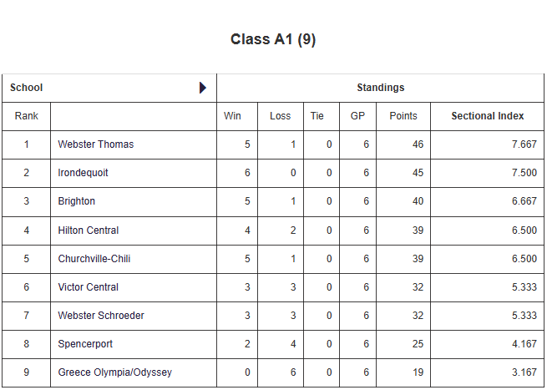Sort by Sectional Index header
The image size is (547, 390).
click(488, 116)
